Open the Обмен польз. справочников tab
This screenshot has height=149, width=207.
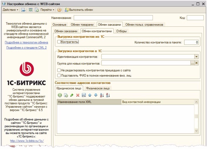[144, 25]
